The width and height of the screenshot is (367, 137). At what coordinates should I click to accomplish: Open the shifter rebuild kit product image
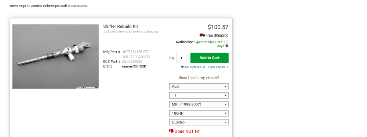click(55, 56)
